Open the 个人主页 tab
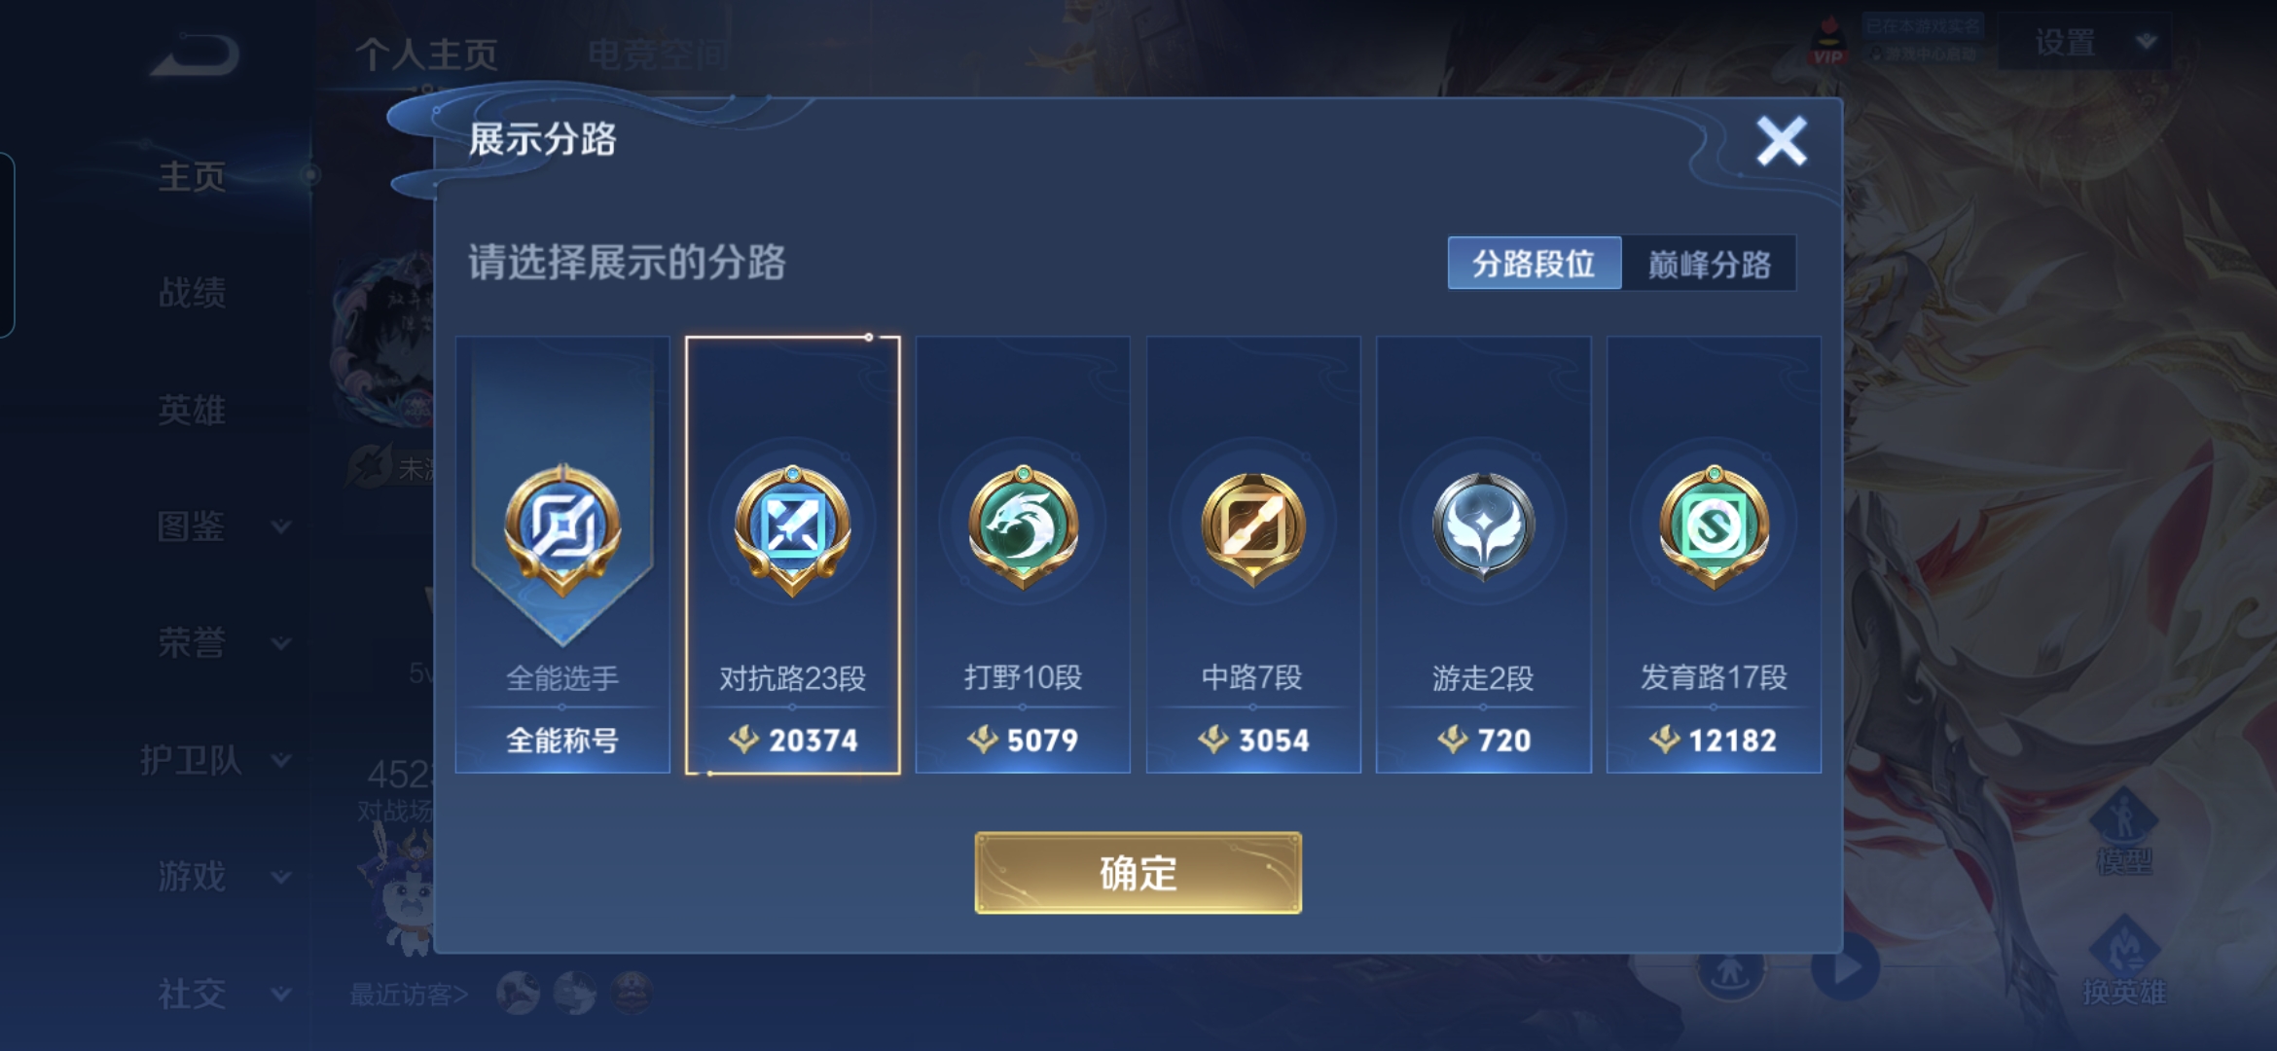 (426, 54)
